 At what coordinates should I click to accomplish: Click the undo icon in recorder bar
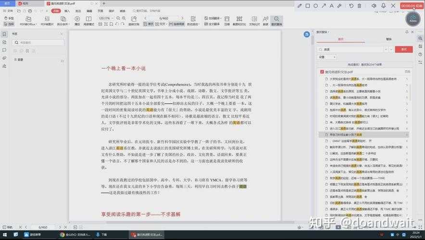[x=351, y=6]
